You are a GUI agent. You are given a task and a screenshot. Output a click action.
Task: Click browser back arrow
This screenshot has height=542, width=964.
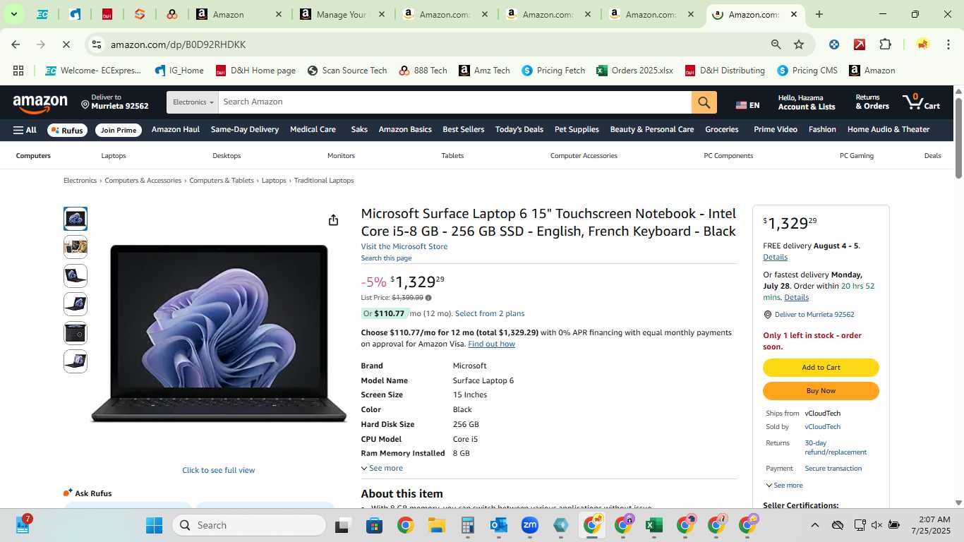(16, 44)
